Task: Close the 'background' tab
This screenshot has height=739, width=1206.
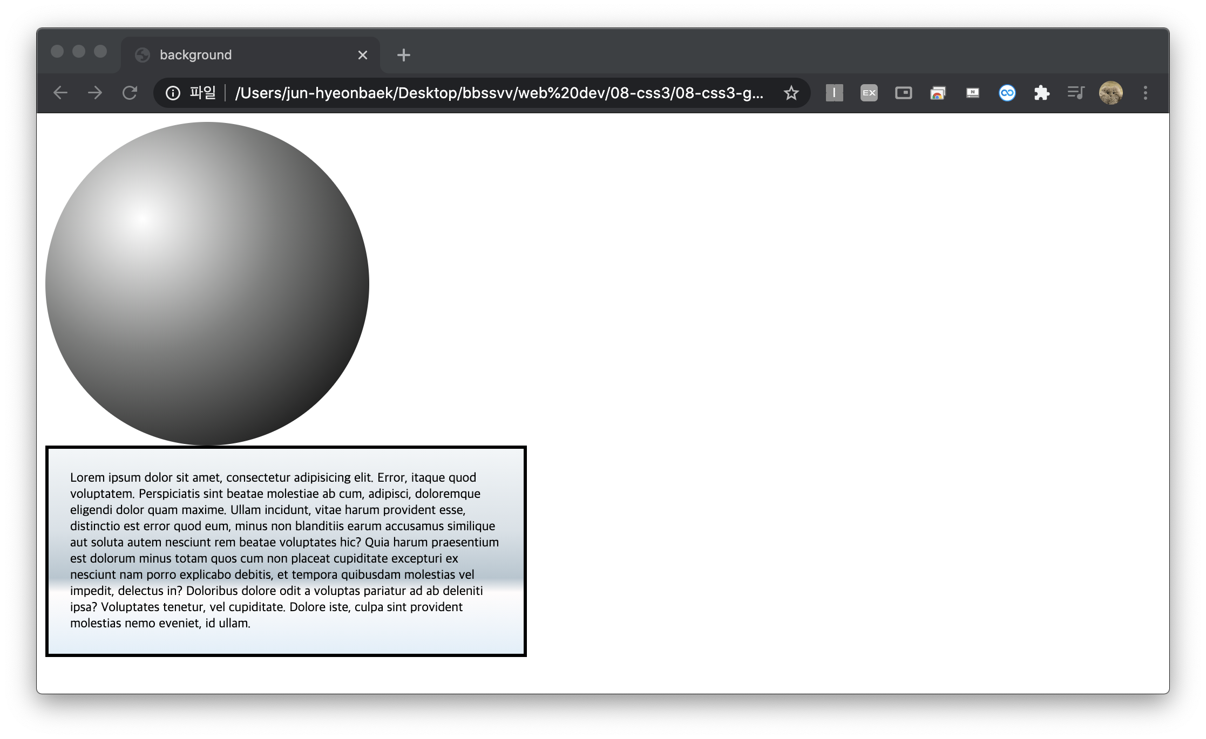Action: click(363, 55)
